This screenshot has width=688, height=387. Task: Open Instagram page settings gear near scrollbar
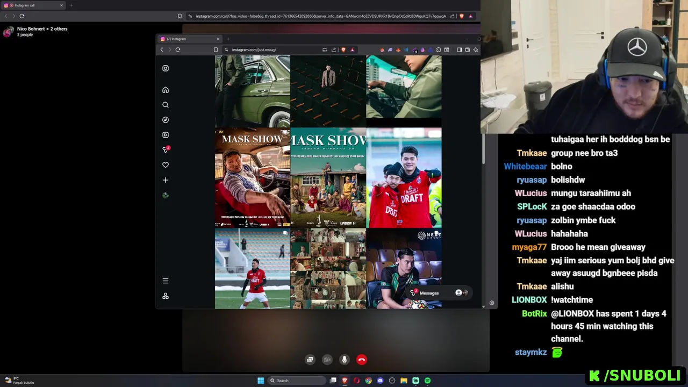tap(491, 303)
